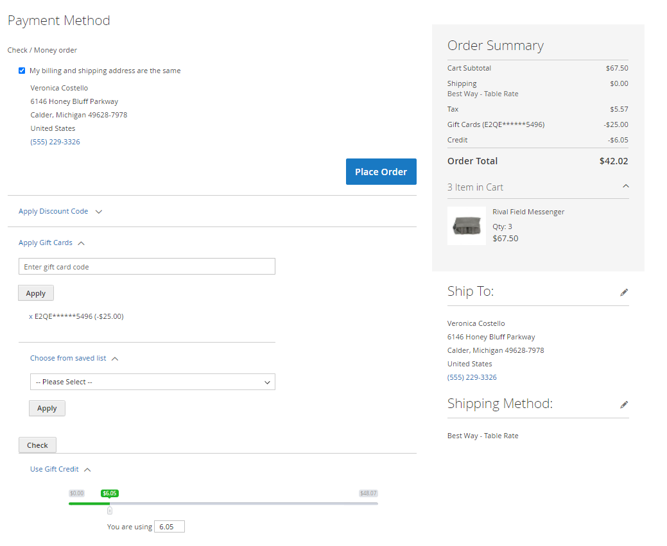Image resolution: width=667 pixels, height=546 pixels.
Task: Open the Rival Field Messenger product thumbnail
Action: pyautogui.click(x=467, y=225)
